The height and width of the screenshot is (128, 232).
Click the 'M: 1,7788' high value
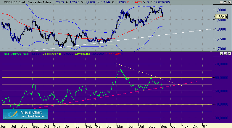pyautogui.click(x=88, y=2)
